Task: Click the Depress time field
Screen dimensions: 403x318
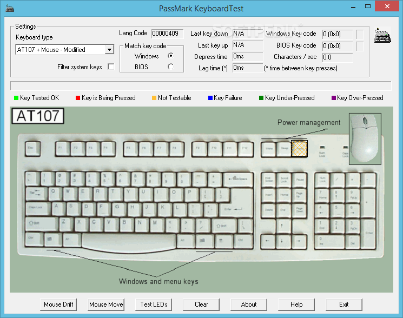Action: 248,56
